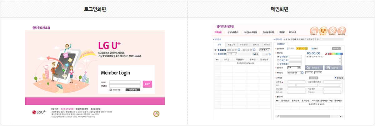Click the pink 로그인 button
This screenshot has width=375, height=126.
(x=147, y=84)
